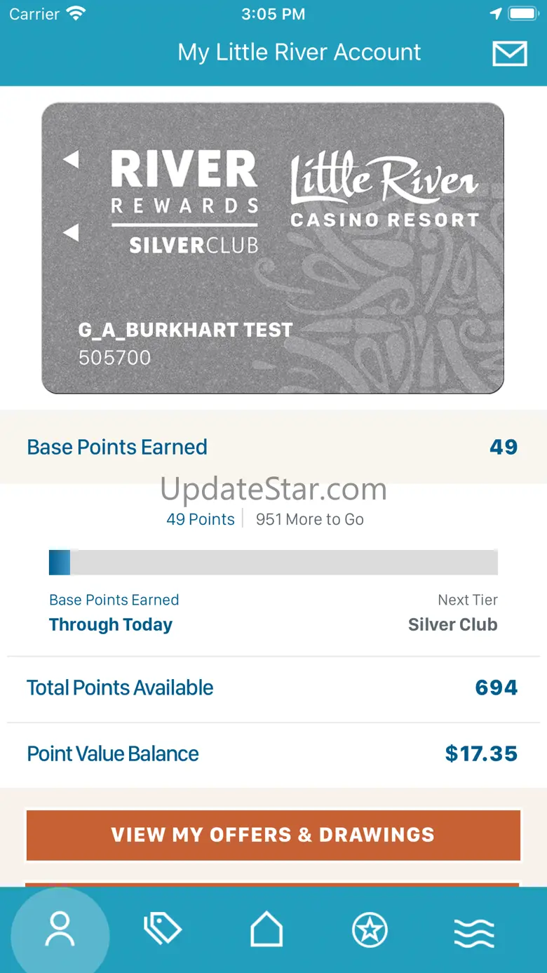Tap the partially visible orange button below
547x973 pixels.
pos(273,885)
